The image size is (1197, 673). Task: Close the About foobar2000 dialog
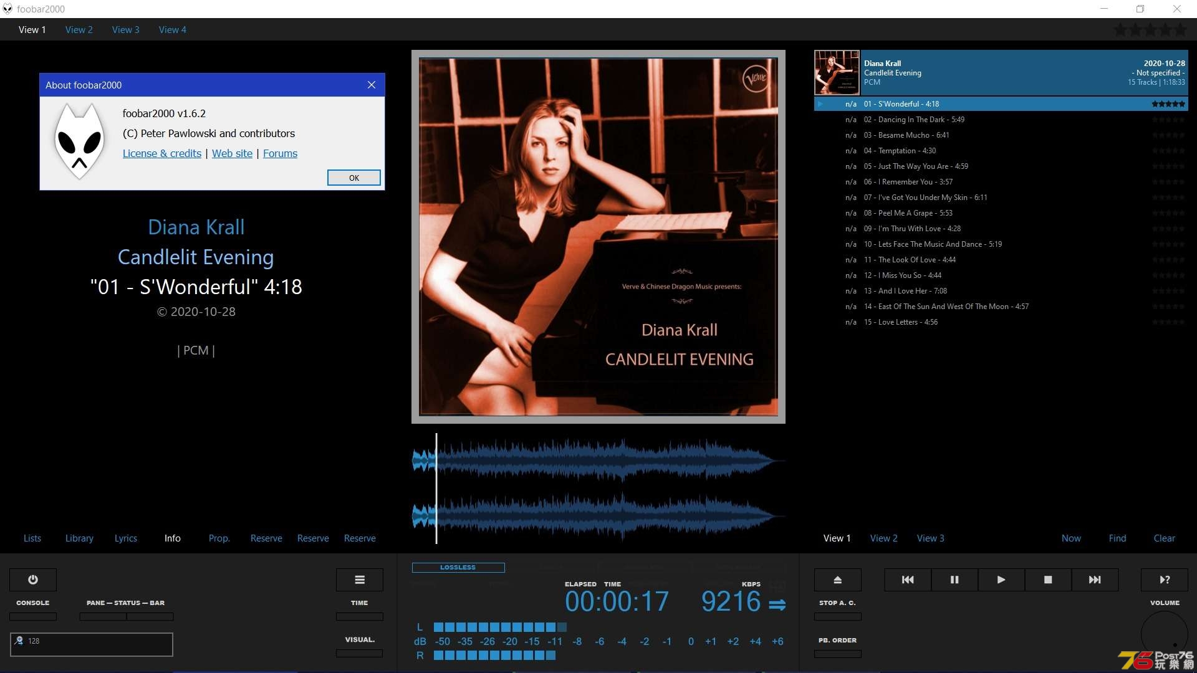point(372,85)
